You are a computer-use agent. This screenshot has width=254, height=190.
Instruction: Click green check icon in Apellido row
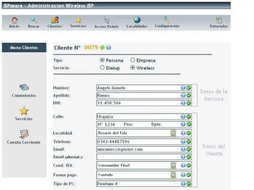coord(189,95)
